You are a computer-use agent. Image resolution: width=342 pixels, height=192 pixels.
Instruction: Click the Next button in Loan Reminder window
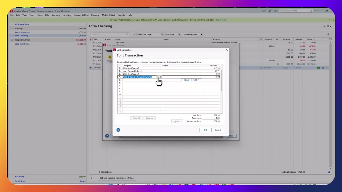click(x=231, y=136)
